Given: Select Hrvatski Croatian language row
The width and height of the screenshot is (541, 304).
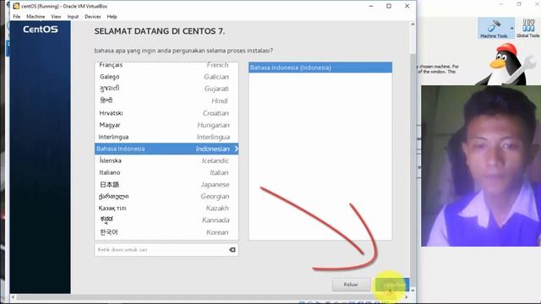Looking at the screenshot, I should click(x=167, y=113).
